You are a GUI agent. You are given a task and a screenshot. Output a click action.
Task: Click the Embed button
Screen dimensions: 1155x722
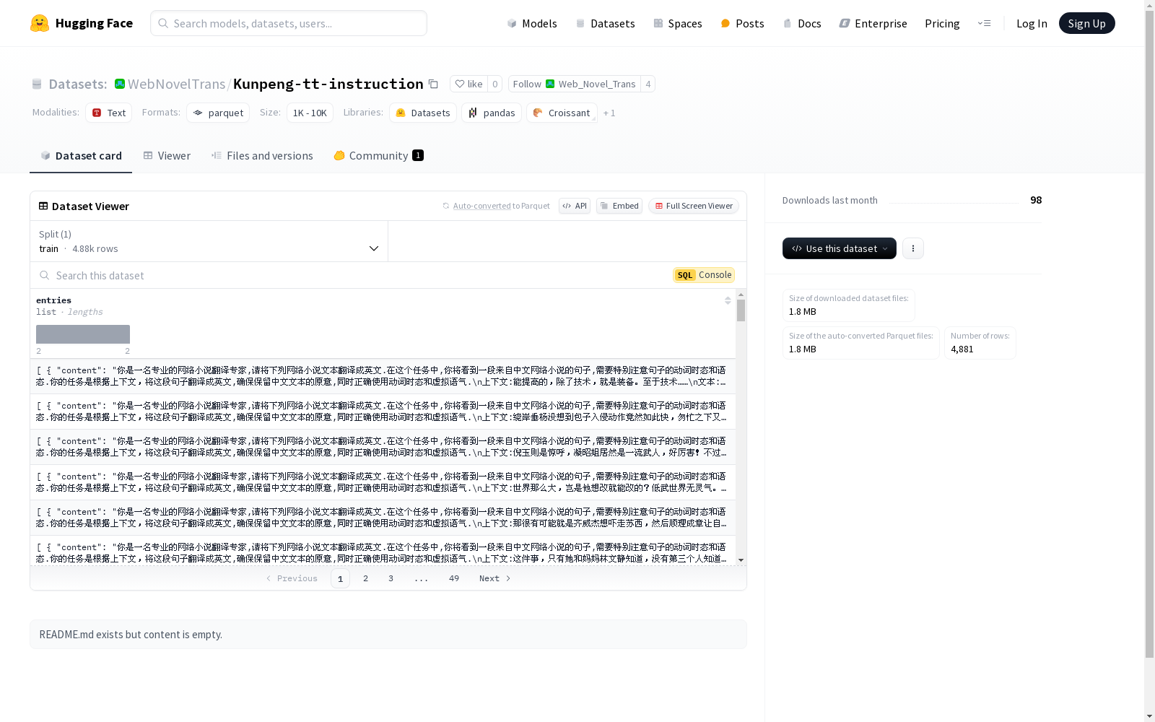[x=619, y=206]
